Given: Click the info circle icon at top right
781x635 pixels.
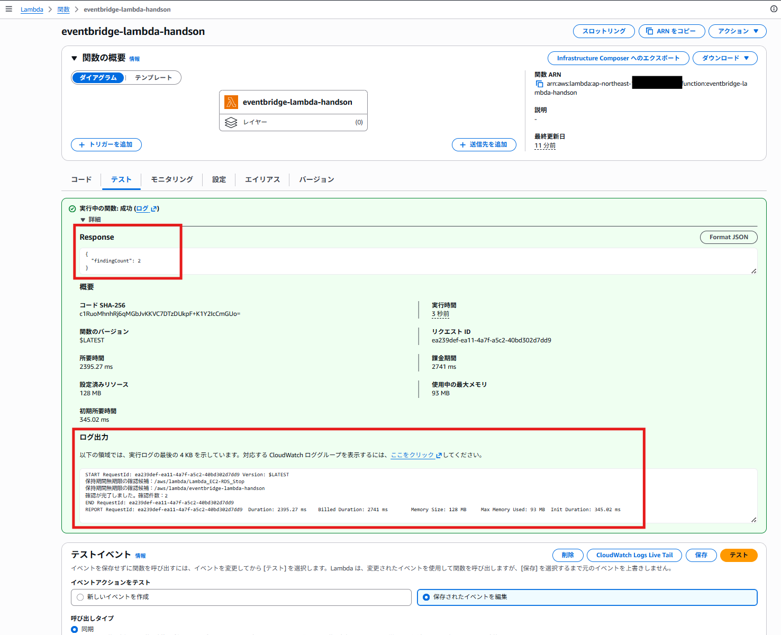Looking at the screenshot, I should tap(774, 9).
